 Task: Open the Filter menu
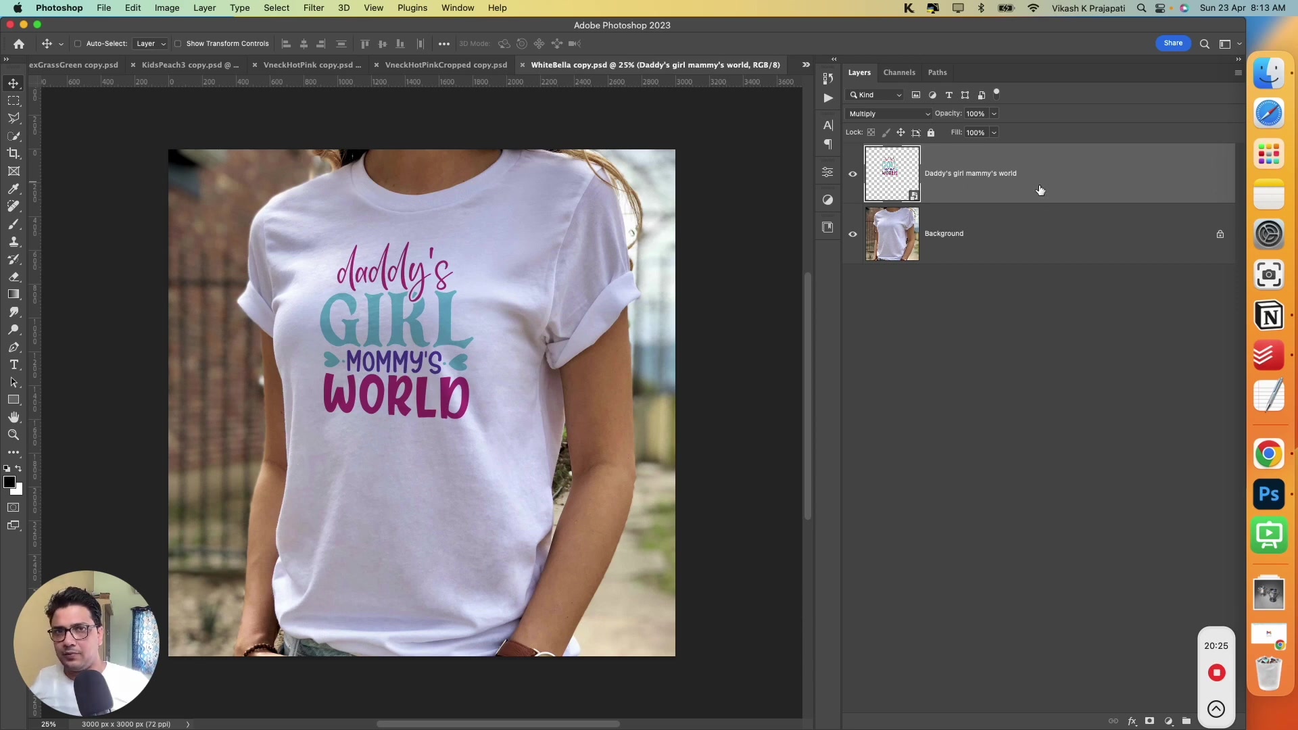313,7
